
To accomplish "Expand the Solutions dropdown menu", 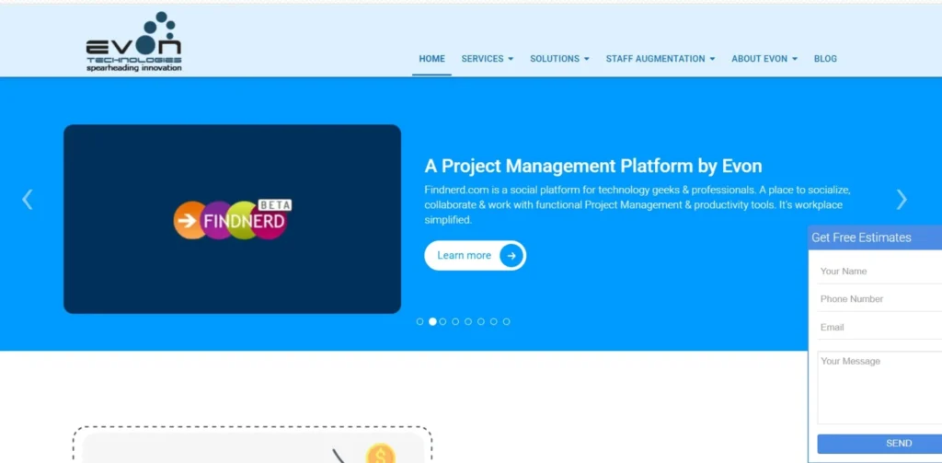I will pos(559,59).
